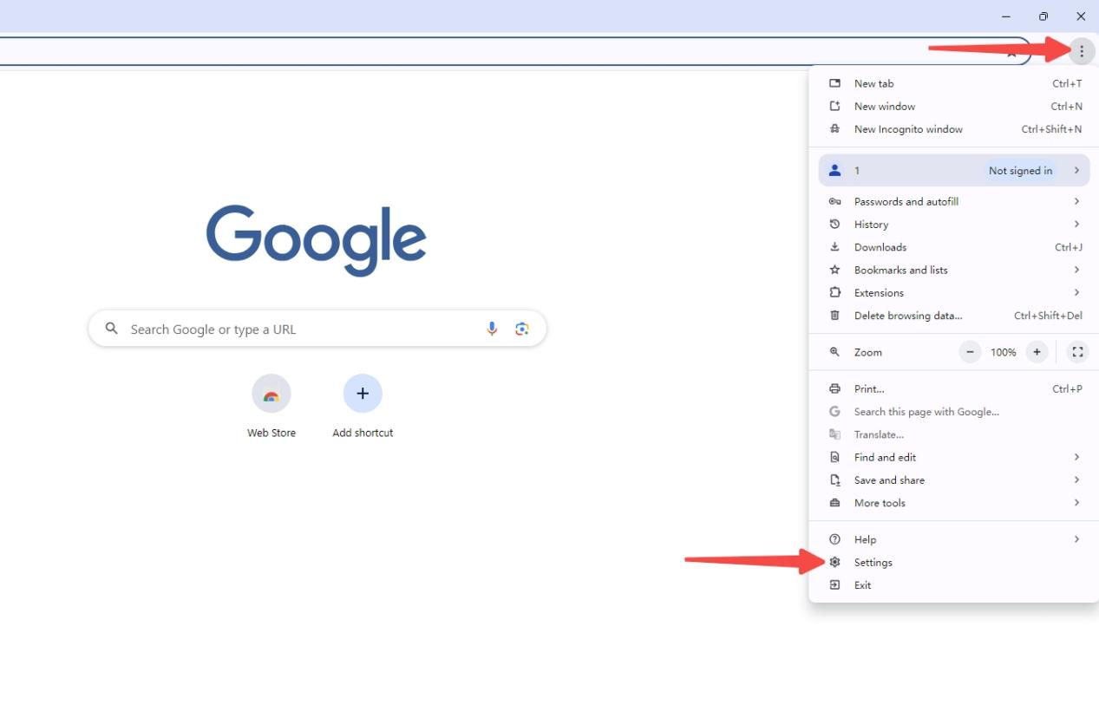Open a New Incognito window

tap(954, 129)
